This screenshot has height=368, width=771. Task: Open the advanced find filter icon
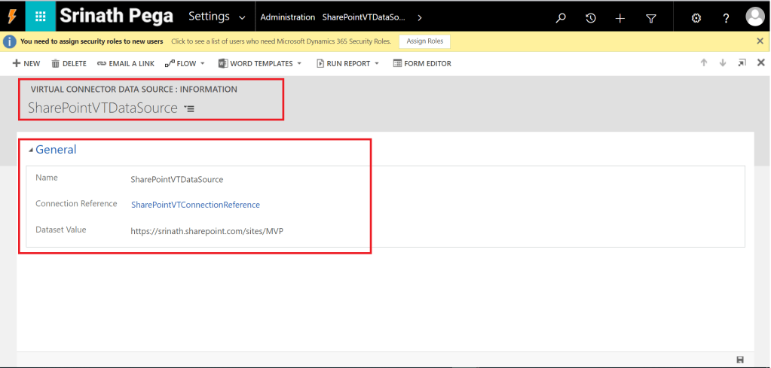click(x=651, y=18)
